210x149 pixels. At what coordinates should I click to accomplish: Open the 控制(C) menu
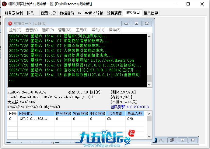15,30
